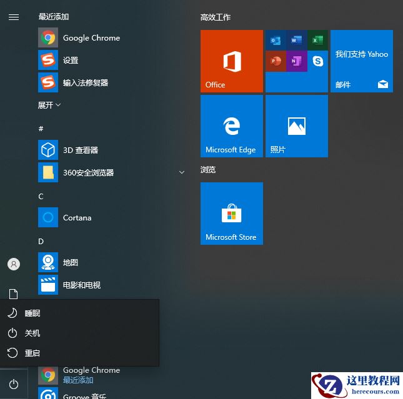The image size is (403, 399).
Task: Open Sogou 设置 app
Action: (x=111, y=60)
